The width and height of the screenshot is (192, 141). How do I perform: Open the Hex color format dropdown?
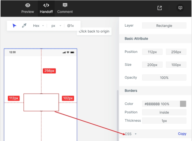(x=38, y=26)
